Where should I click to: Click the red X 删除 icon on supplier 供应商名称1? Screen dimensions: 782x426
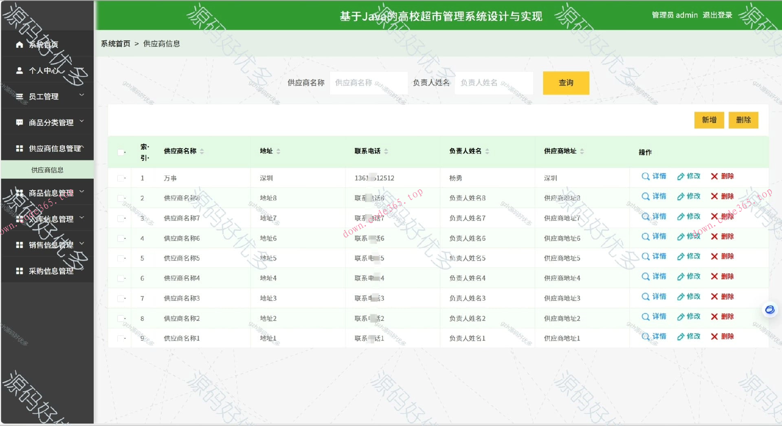point(714,337)
